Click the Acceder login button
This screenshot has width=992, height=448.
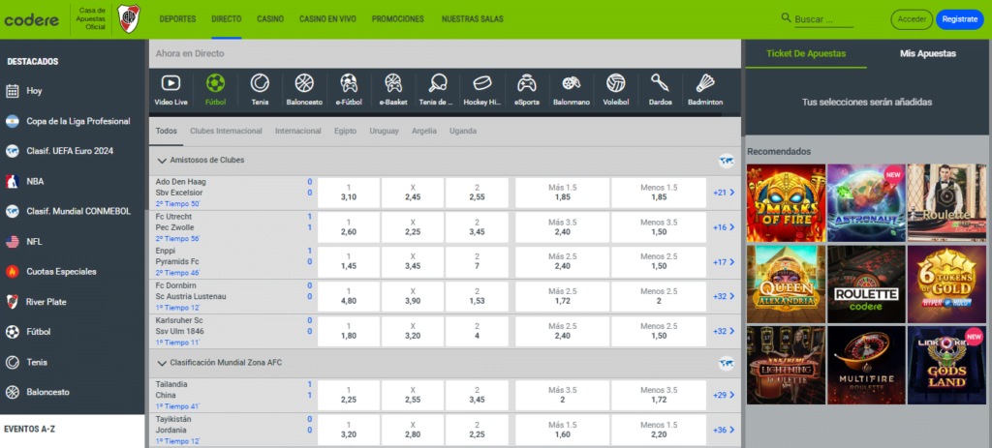point(912,19)
